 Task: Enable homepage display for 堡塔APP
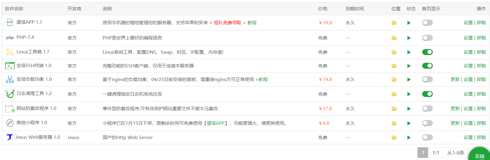[x=427, y=22]
